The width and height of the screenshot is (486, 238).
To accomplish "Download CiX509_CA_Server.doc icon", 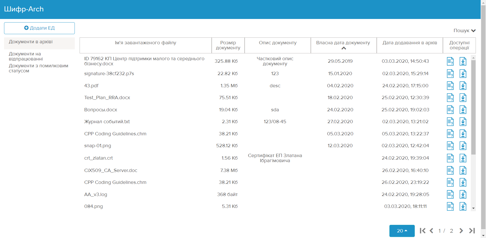I will coord(463,170).
